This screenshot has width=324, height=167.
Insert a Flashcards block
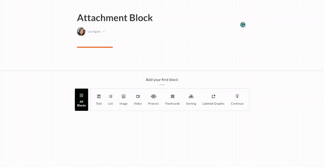coord(172,99)
